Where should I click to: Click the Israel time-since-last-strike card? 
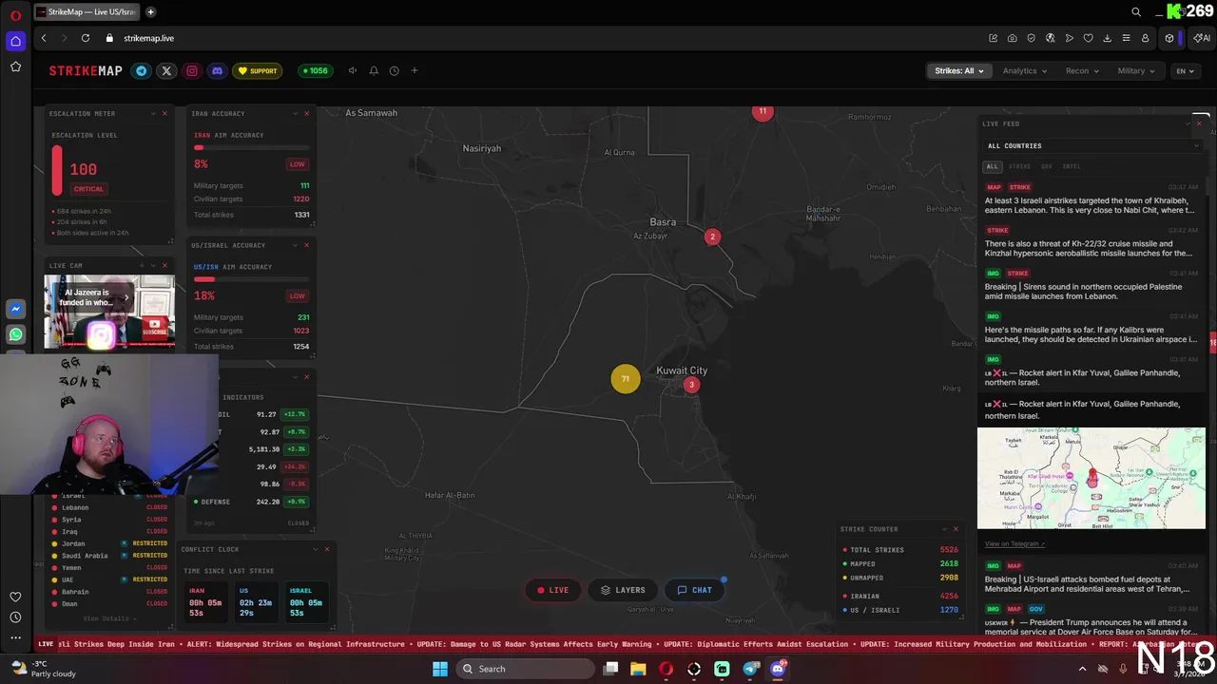(x=307, y=601)
